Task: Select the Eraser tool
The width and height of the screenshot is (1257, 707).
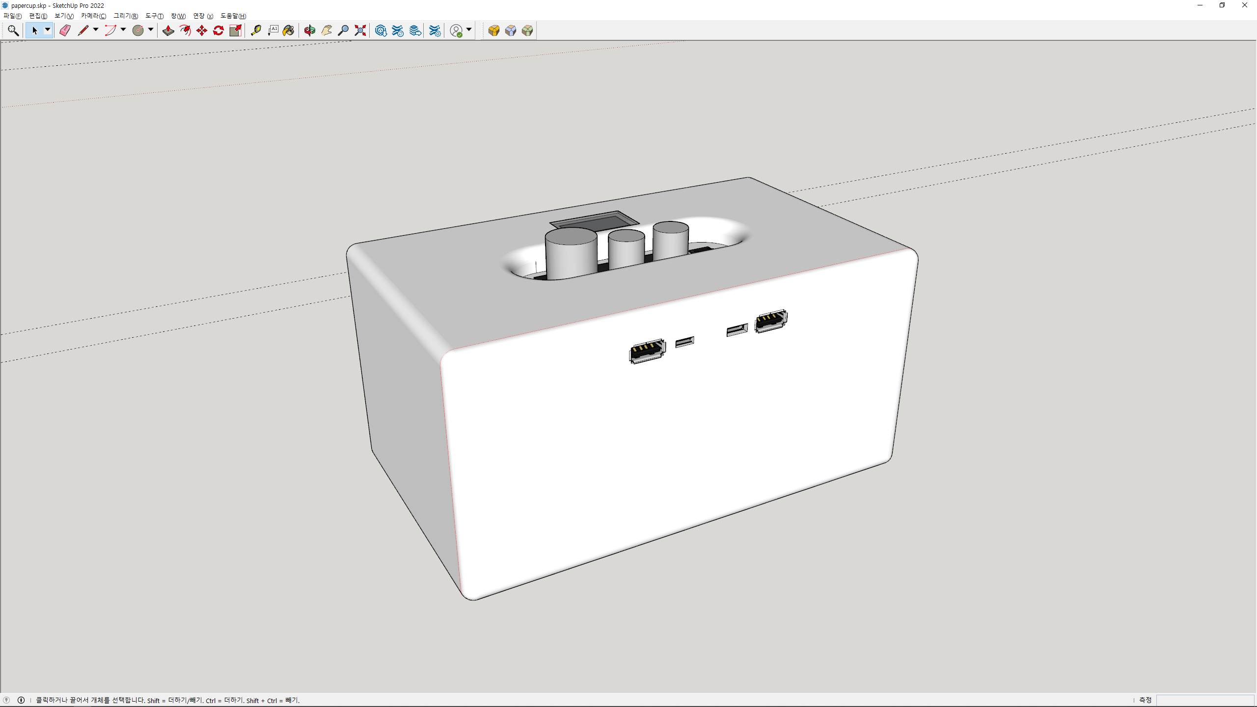Action: point(65,30)
